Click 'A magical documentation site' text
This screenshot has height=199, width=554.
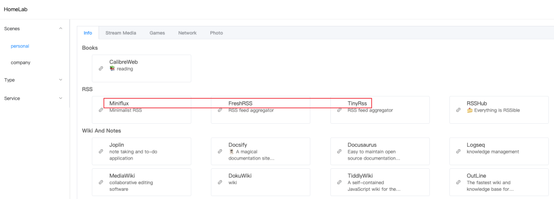(x=251, y=155)
